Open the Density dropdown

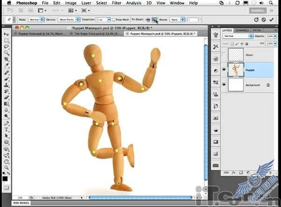(x=69, y=20)
